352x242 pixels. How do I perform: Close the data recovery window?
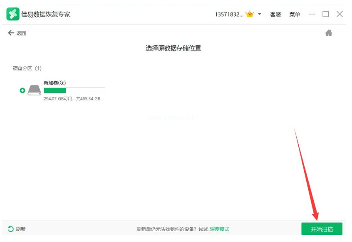(340, 14)
